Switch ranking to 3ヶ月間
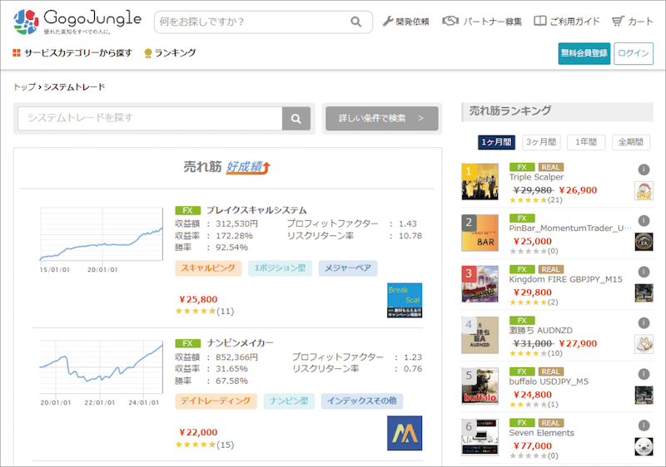The width and height of the screenshot is (666, 467). [x=541, y=142]
